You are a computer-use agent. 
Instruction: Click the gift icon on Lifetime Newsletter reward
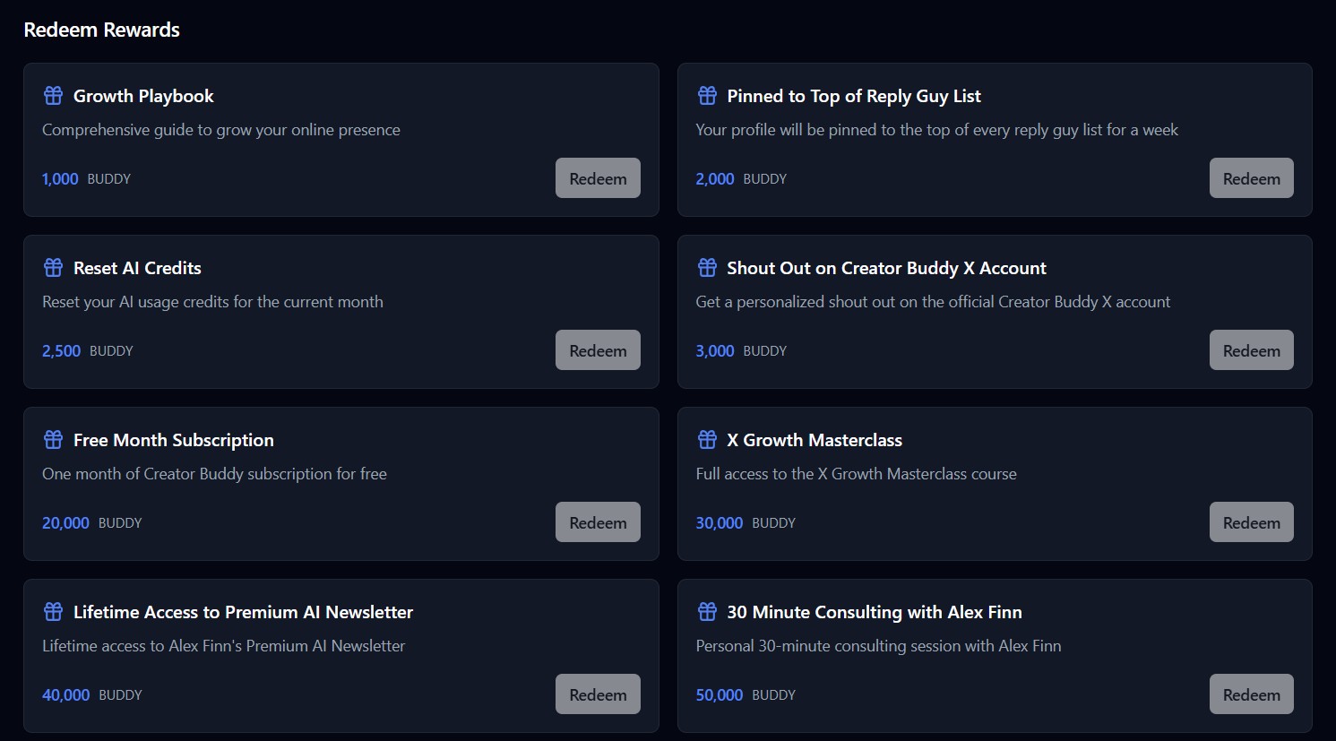pos(52,611)
